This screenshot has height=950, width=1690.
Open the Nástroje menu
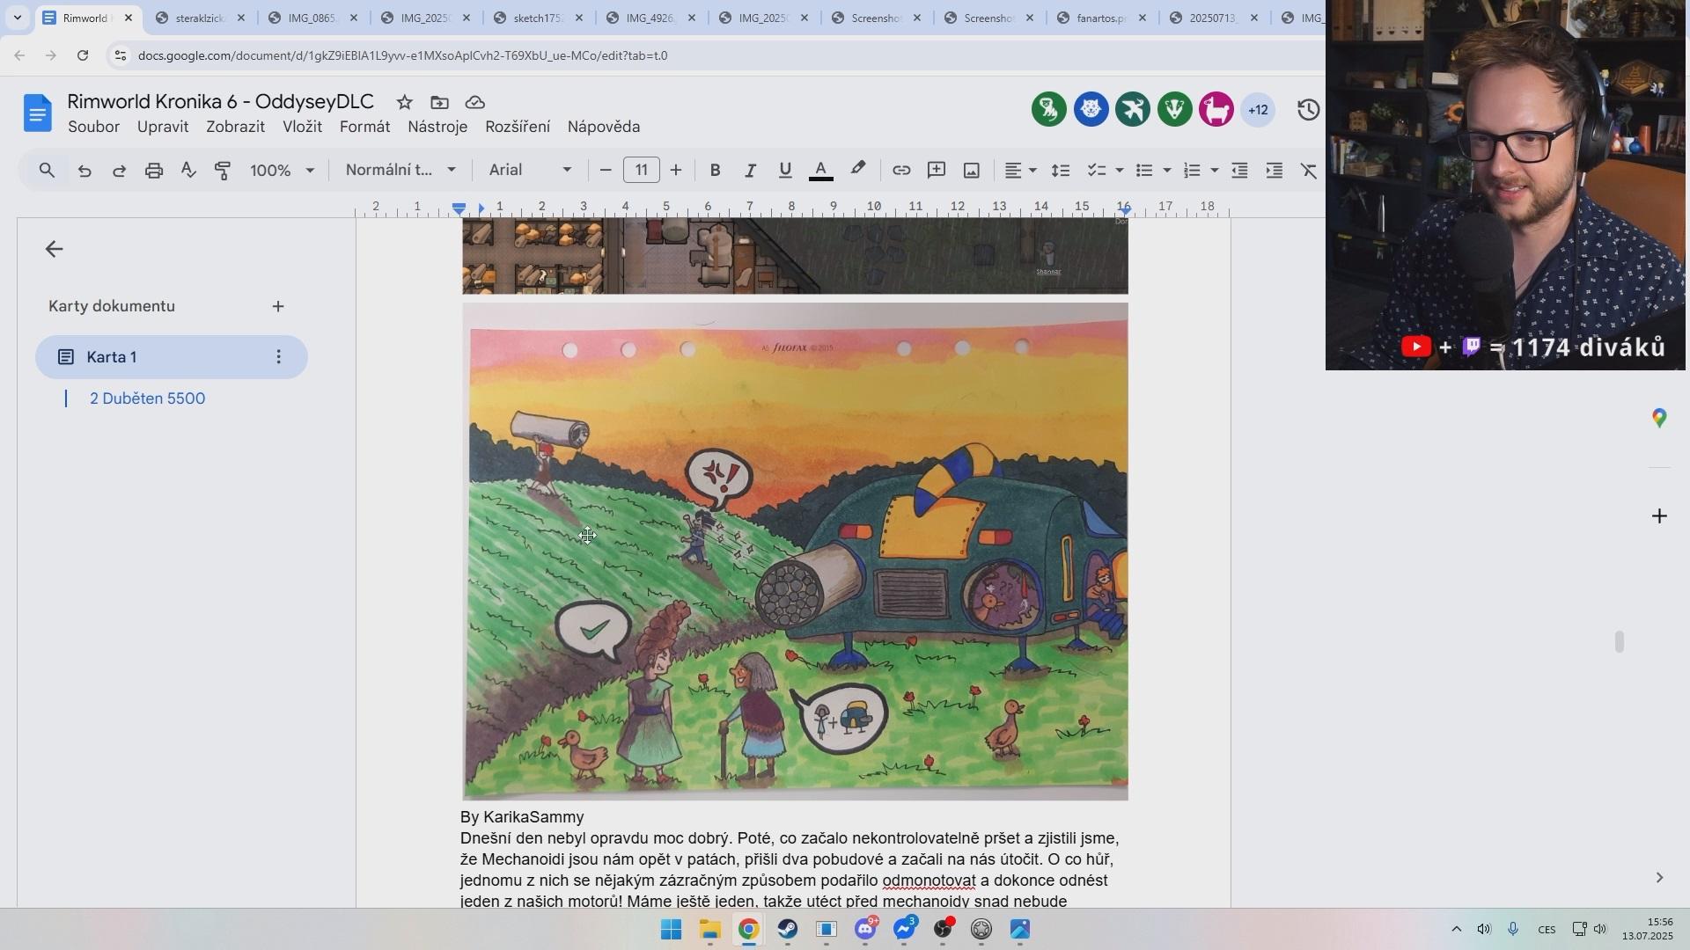[x=437, y=127]
